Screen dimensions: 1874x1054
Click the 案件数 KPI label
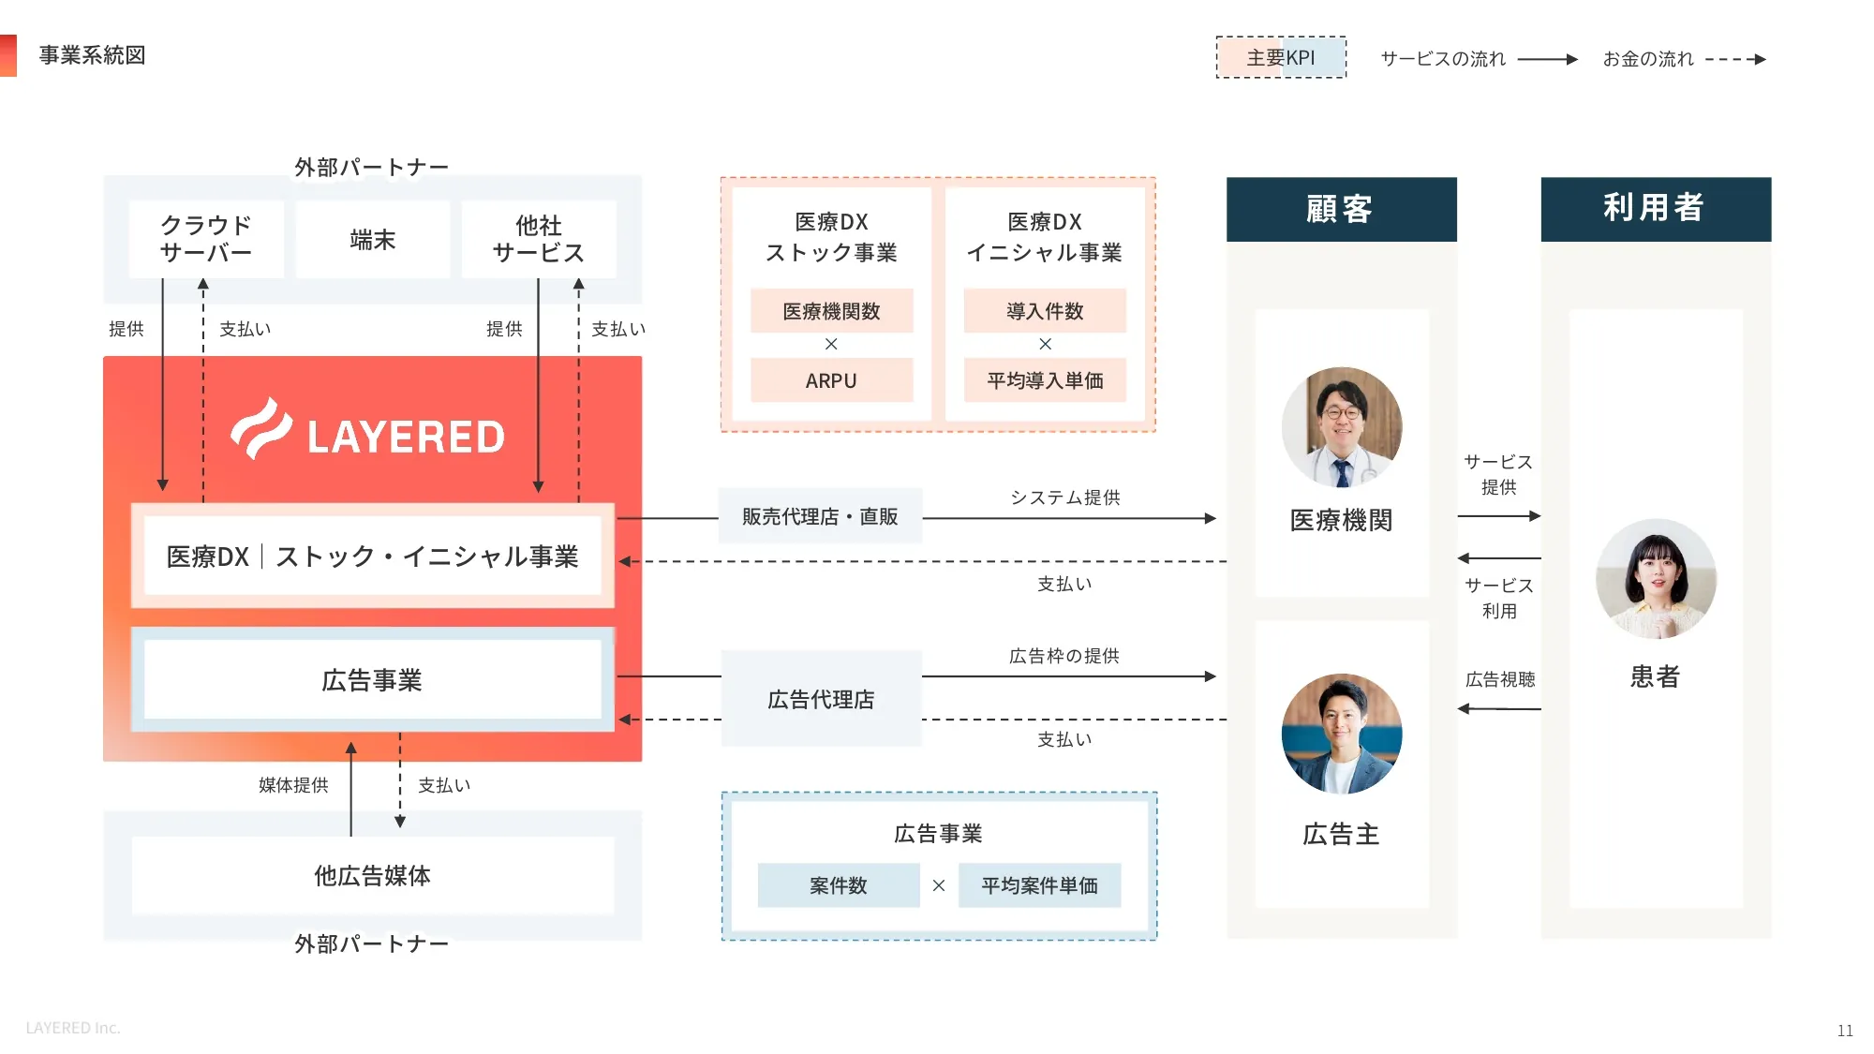839,885
